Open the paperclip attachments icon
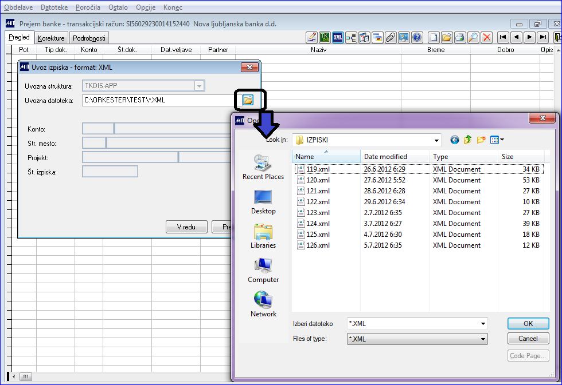Screen dimensions: 562x385 391,37
